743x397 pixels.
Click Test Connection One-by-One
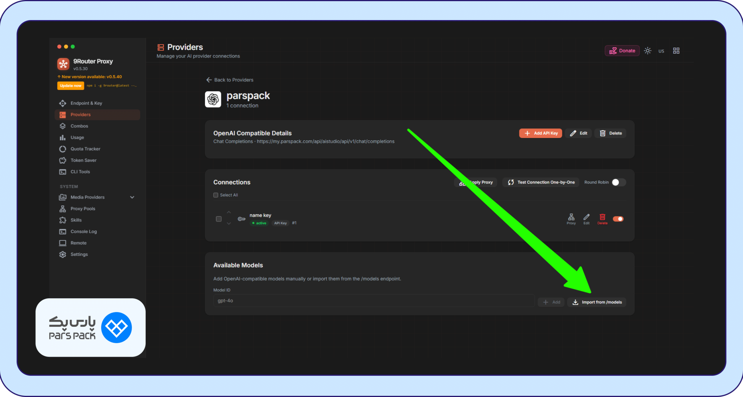[x=541, y=182]
